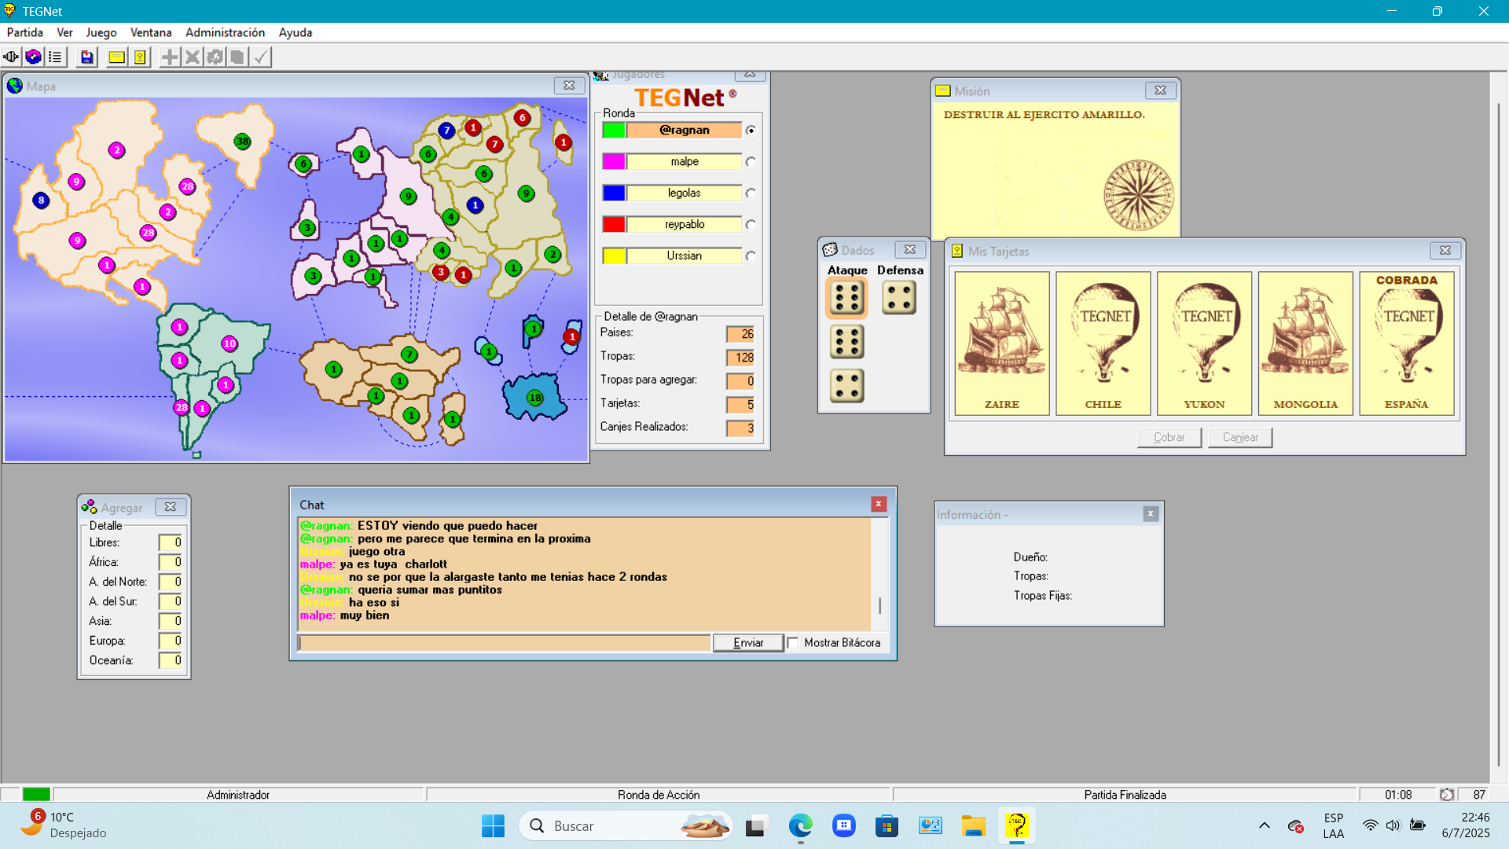Click the blue 8-troop marker on the map
Screen dimensions: 1509x849
[x=41, y=200]
